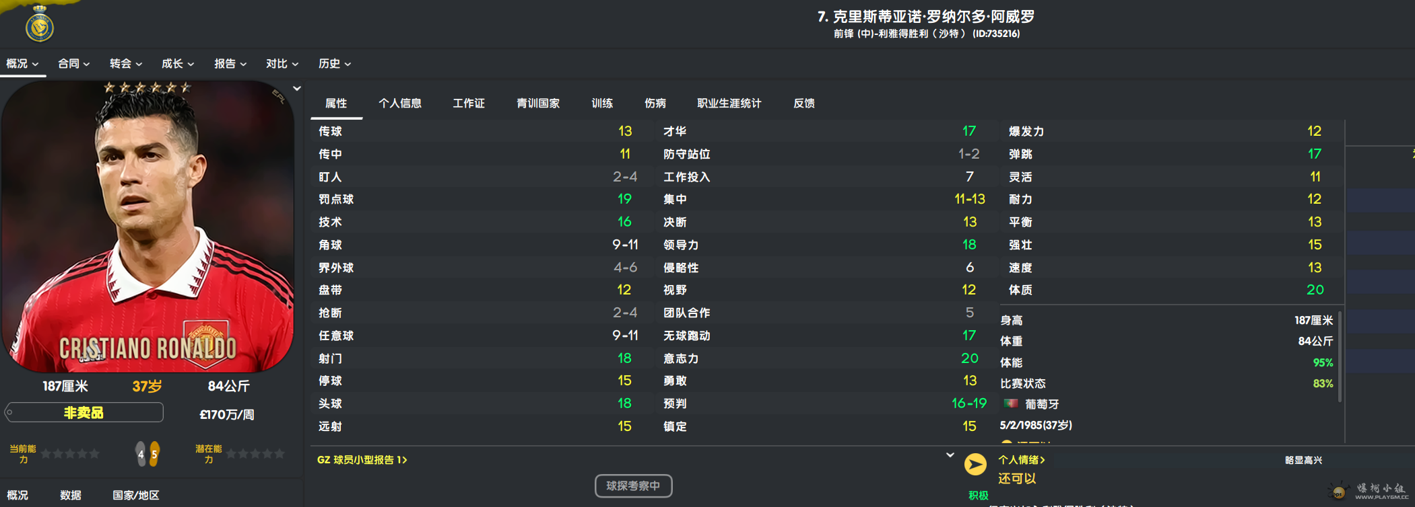Switch to the 职业生涯统计 tab
This screenshot has width=1415, height=507.
[x=729, y=103]
